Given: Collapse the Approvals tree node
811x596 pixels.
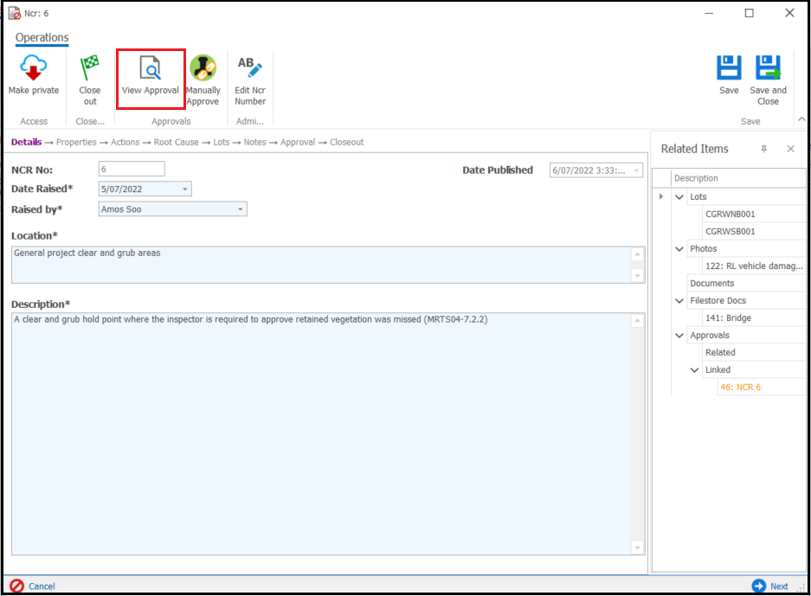Looking at the screenshot, I should coord(679,336).
